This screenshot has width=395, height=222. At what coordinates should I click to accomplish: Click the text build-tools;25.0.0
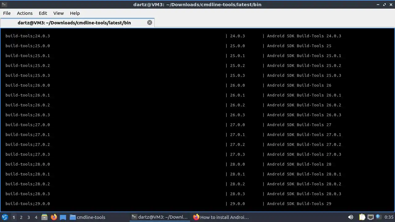tap(28, 46)
